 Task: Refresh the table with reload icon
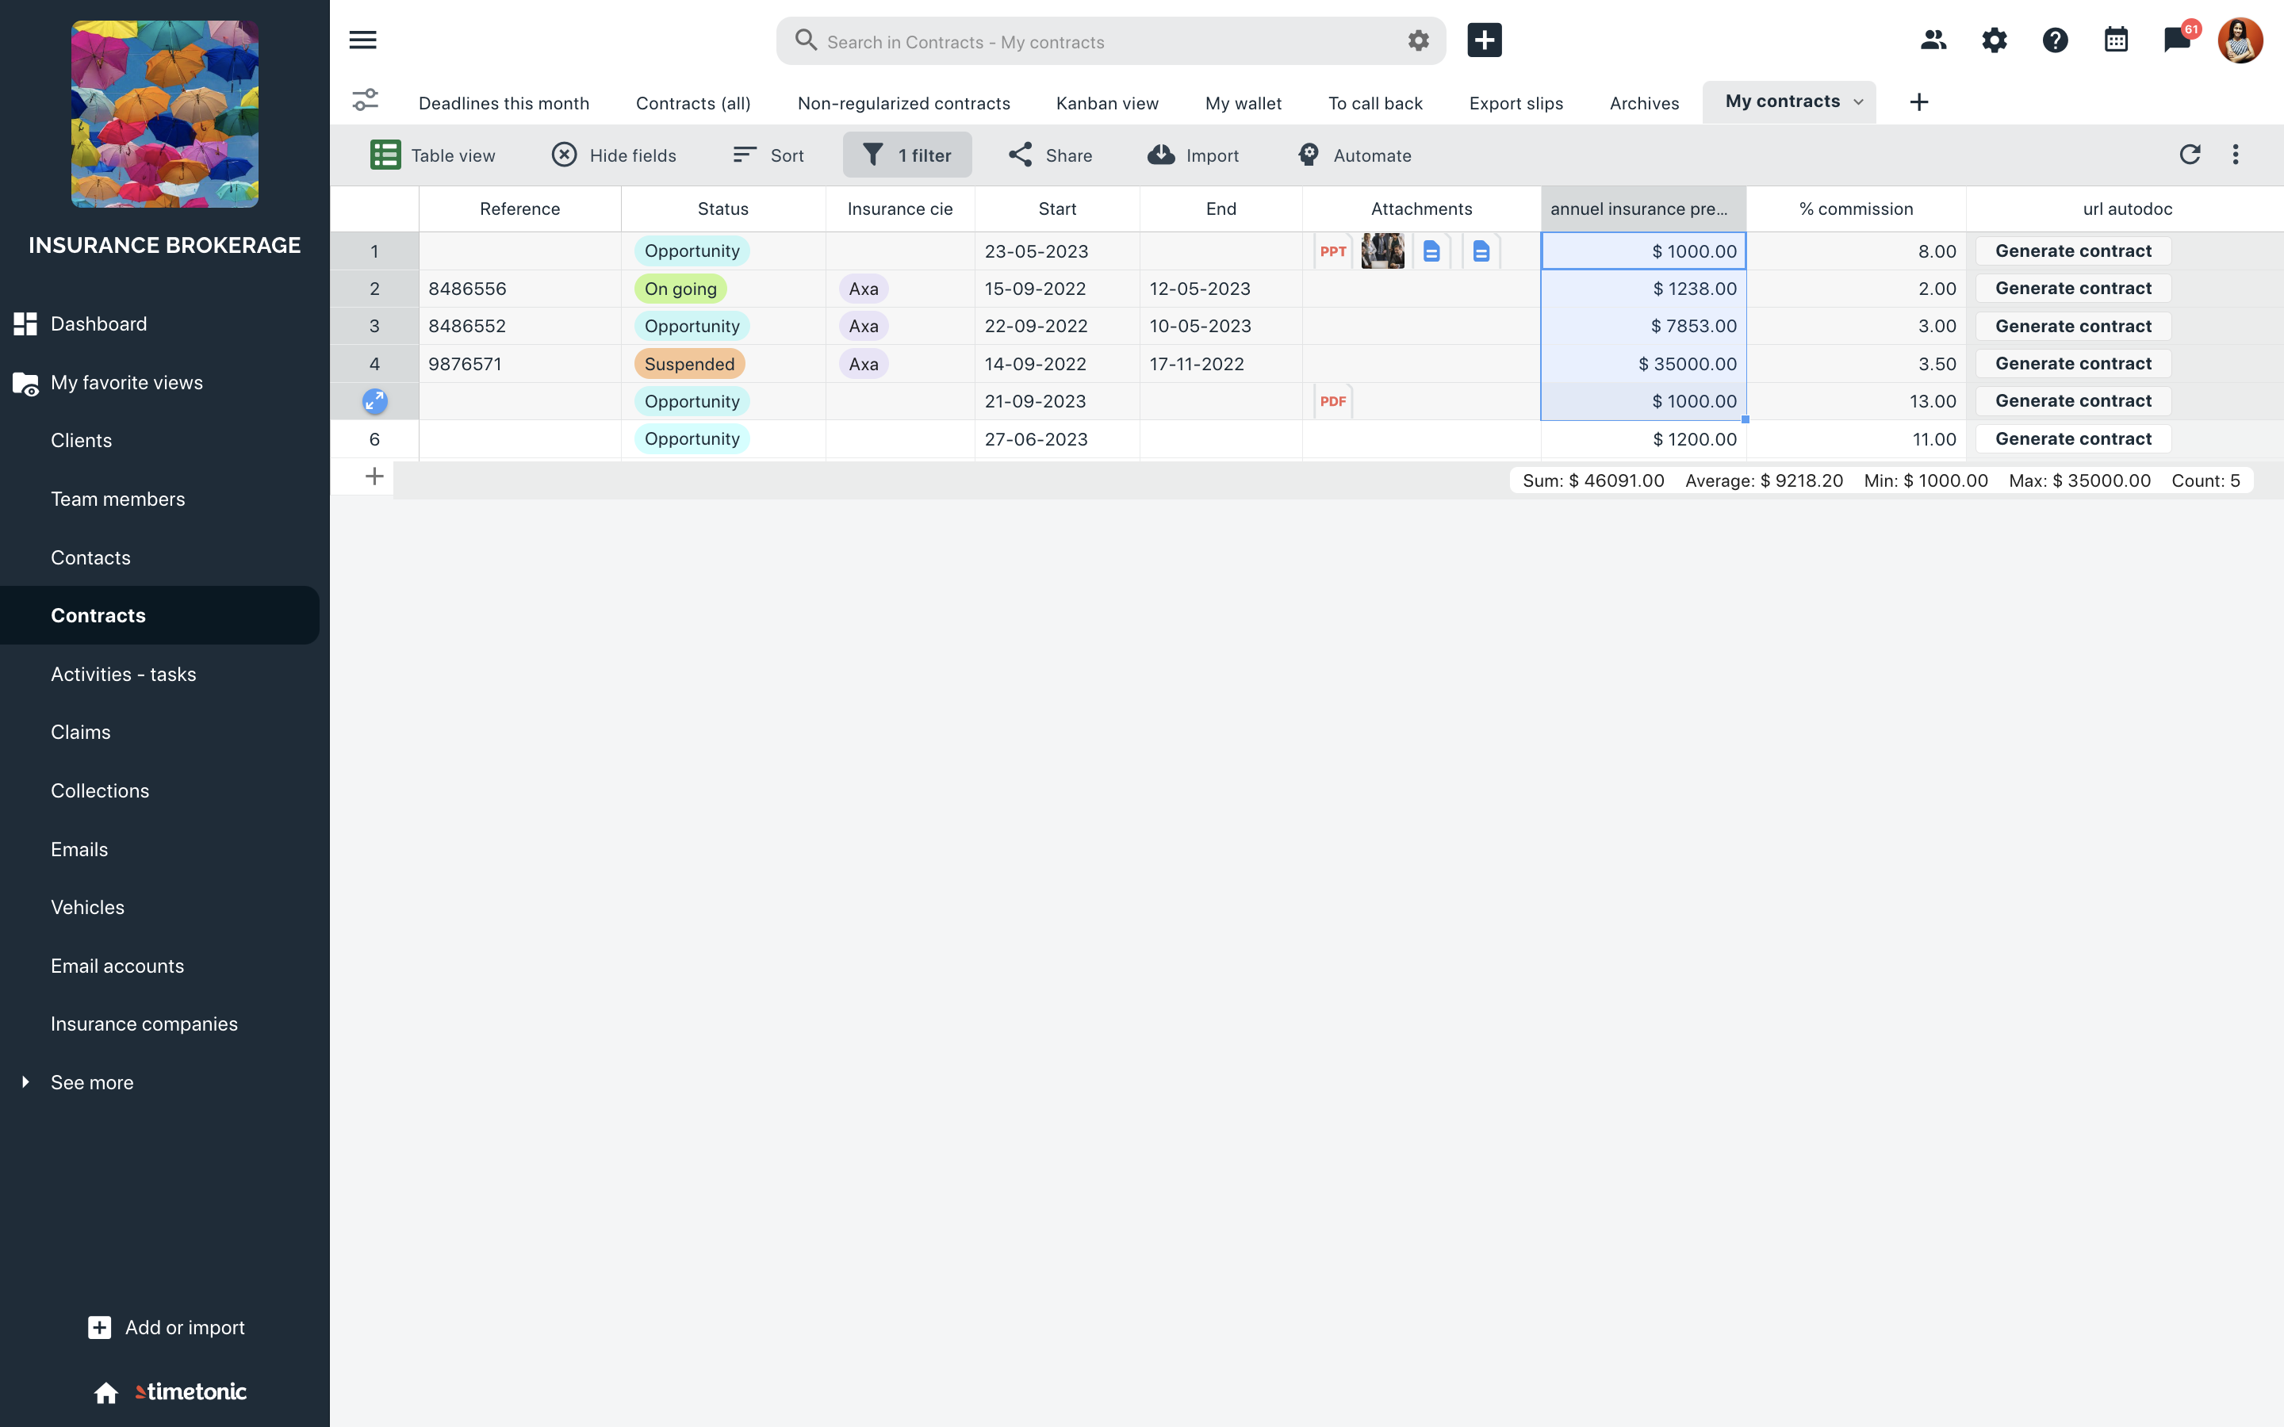(2190, 155)
